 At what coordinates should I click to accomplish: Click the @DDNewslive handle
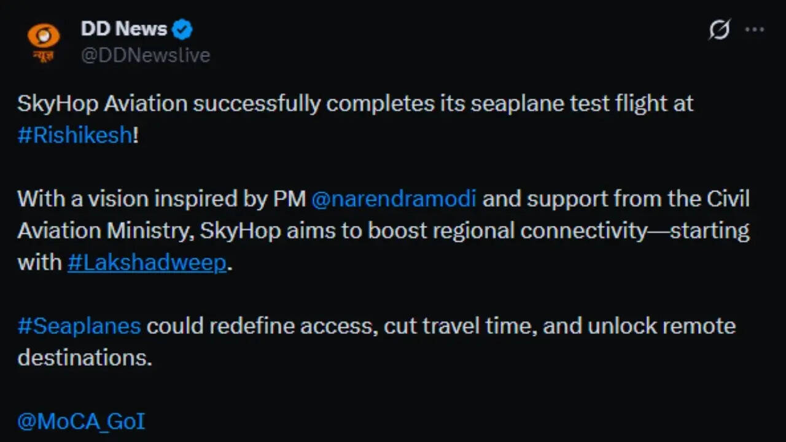146,55
